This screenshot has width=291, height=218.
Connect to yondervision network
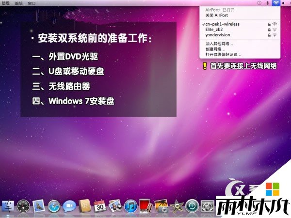(240, 35)
